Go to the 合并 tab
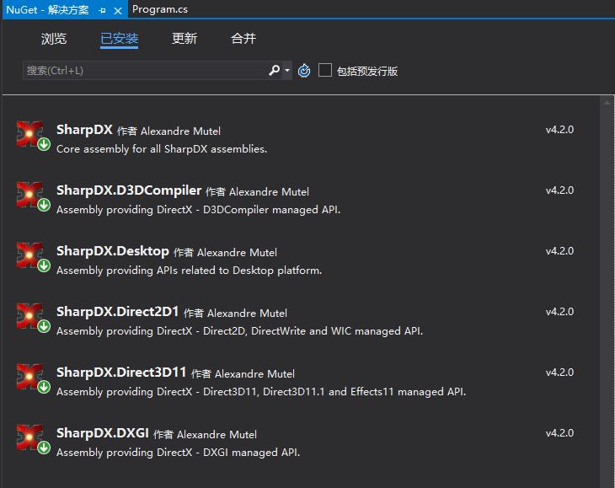Screen dimensions: 615x488 click(x=243, y=39)
